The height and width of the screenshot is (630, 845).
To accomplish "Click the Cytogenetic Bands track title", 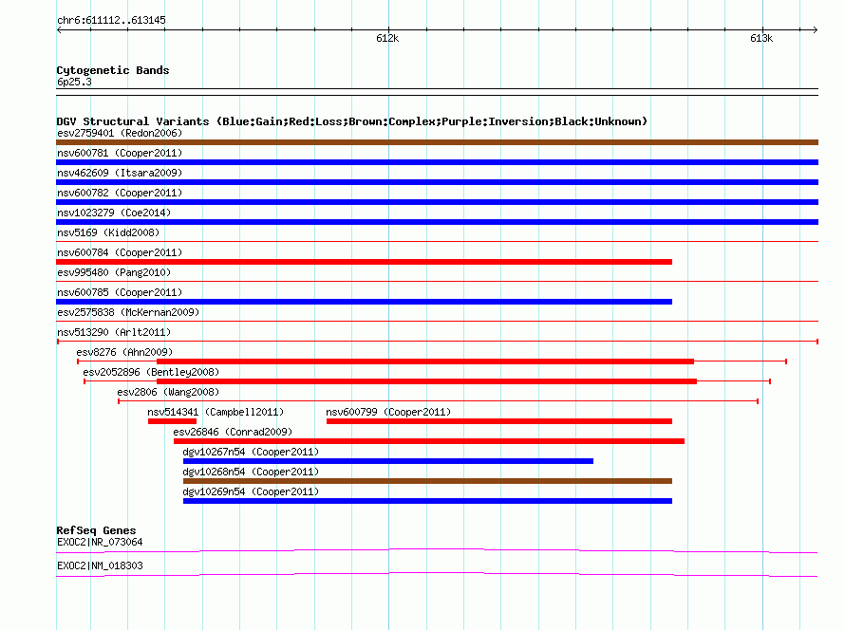I will pyautogui.click(x=113, y=70).
